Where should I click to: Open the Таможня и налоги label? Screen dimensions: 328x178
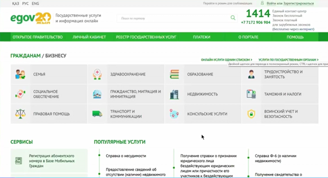[x=283, y=94]
